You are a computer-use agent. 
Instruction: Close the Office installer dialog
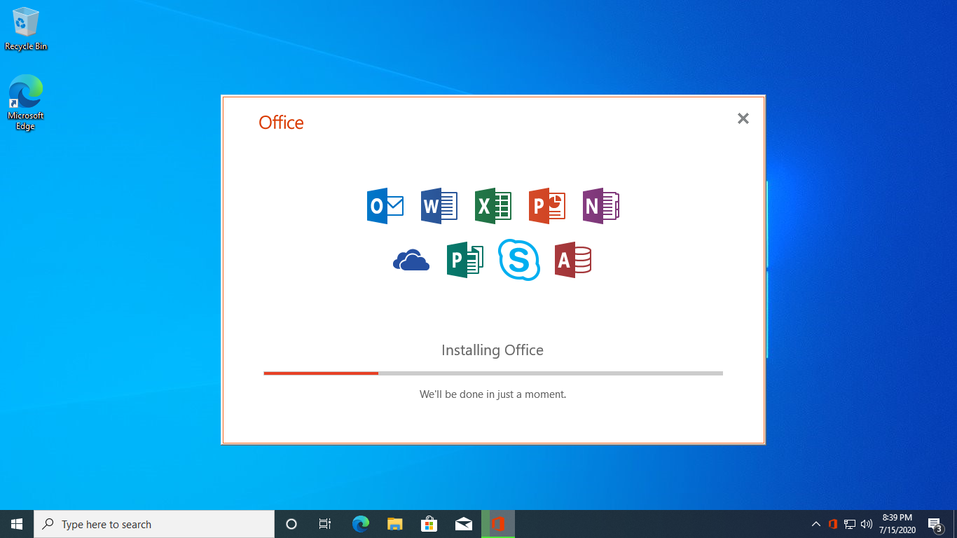tap(743, 118)
